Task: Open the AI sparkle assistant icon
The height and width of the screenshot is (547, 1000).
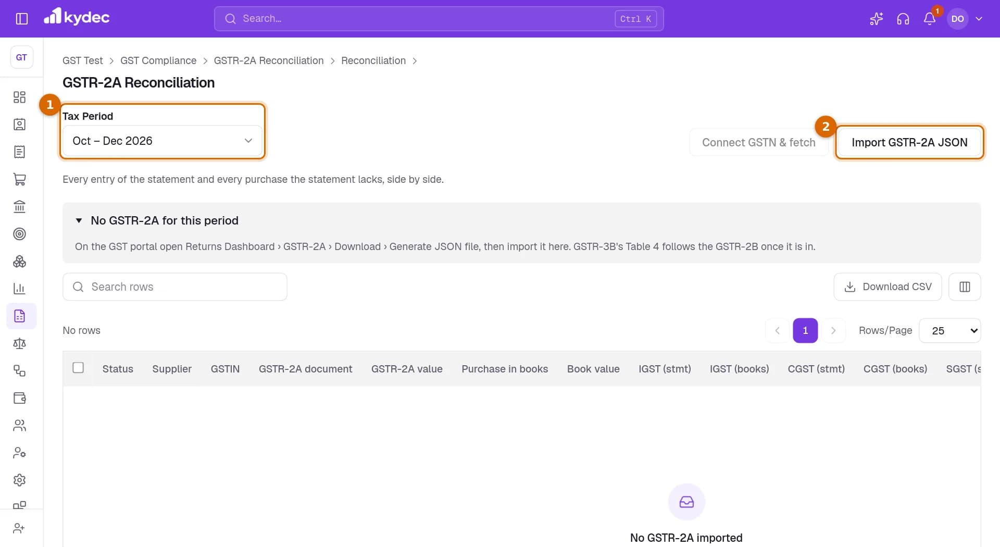Action: pos(877,19)
